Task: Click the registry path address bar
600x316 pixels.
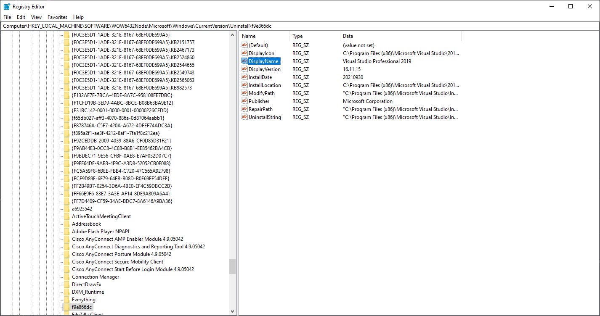Action: [x=300, y=26]
